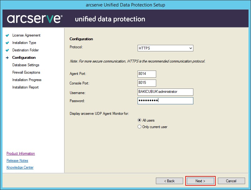This screenshot has width=251, height=190.
Task: Click the Destination Folder checkmark icon
Action: 7,50
